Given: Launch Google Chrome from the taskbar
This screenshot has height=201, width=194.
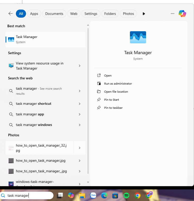Looking at the screenshot, I should [137, 196].
